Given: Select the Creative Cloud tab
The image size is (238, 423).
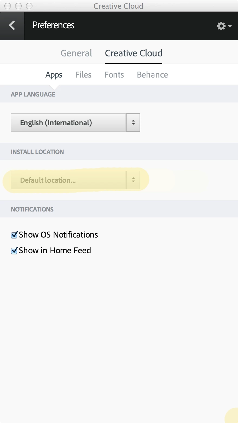Looking at the screenshot, I should tap(134, 53).
